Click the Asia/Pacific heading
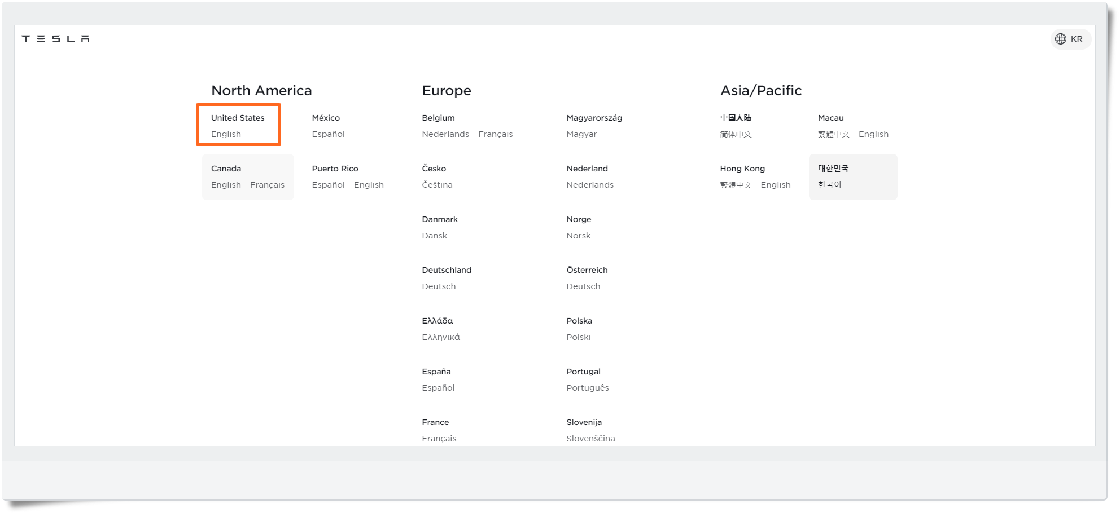The height and width of the screenshot is (513, 1120). (x=760, y=90)
